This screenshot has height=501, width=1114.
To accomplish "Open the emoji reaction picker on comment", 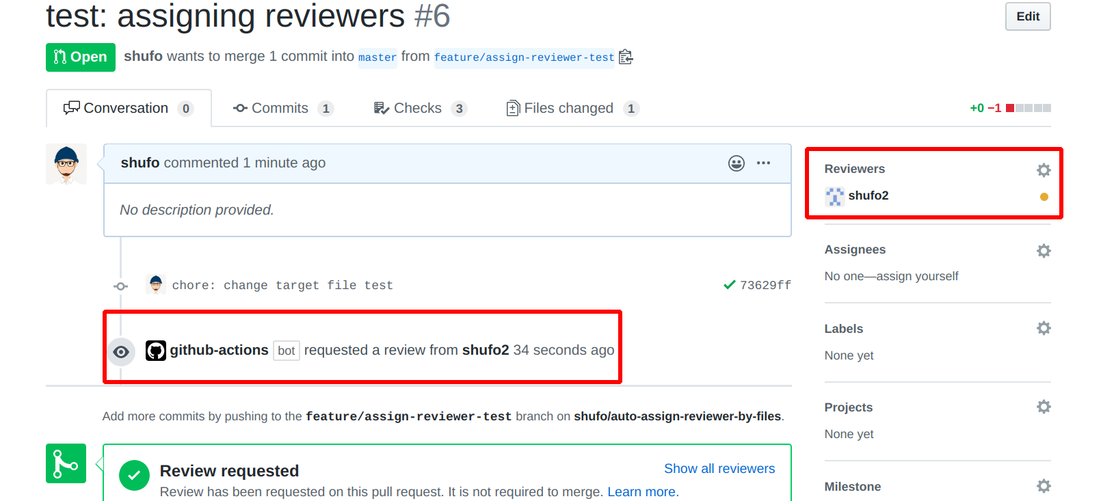I will tap(736, 163).
